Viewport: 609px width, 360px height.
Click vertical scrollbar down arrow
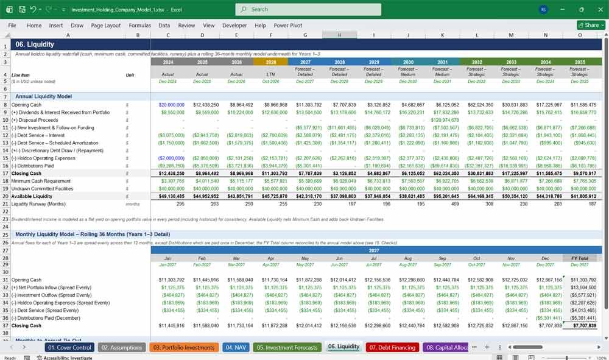click(x=605, y=338)
